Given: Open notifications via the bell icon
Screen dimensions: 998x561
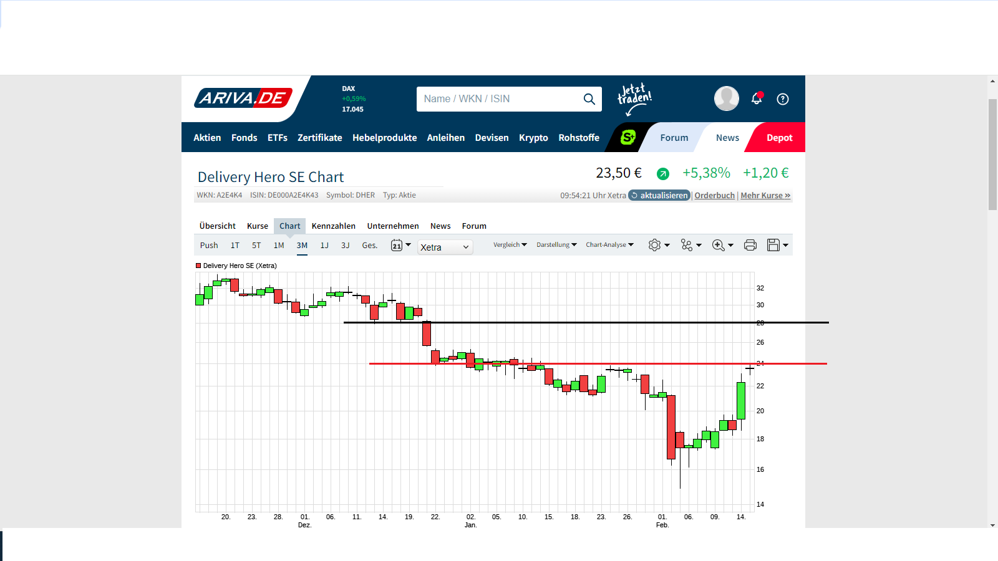Looking at the screenshot, I should pyautogui.click(x=757, y=98).
